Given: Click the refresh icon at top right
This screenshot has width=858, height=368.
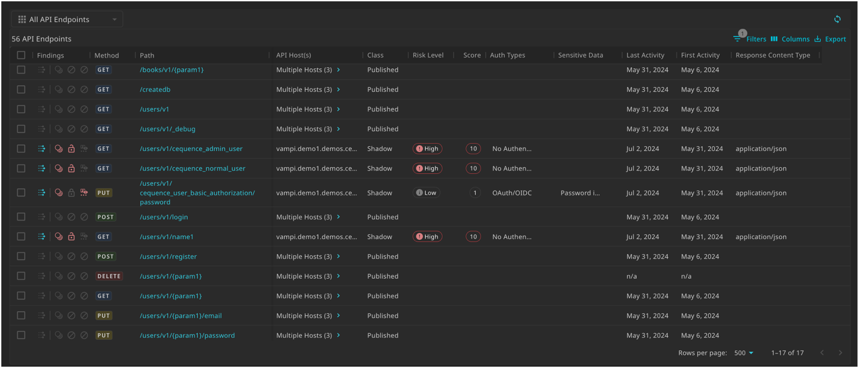Looking at the screenshot, I should [x=837, y=19].
